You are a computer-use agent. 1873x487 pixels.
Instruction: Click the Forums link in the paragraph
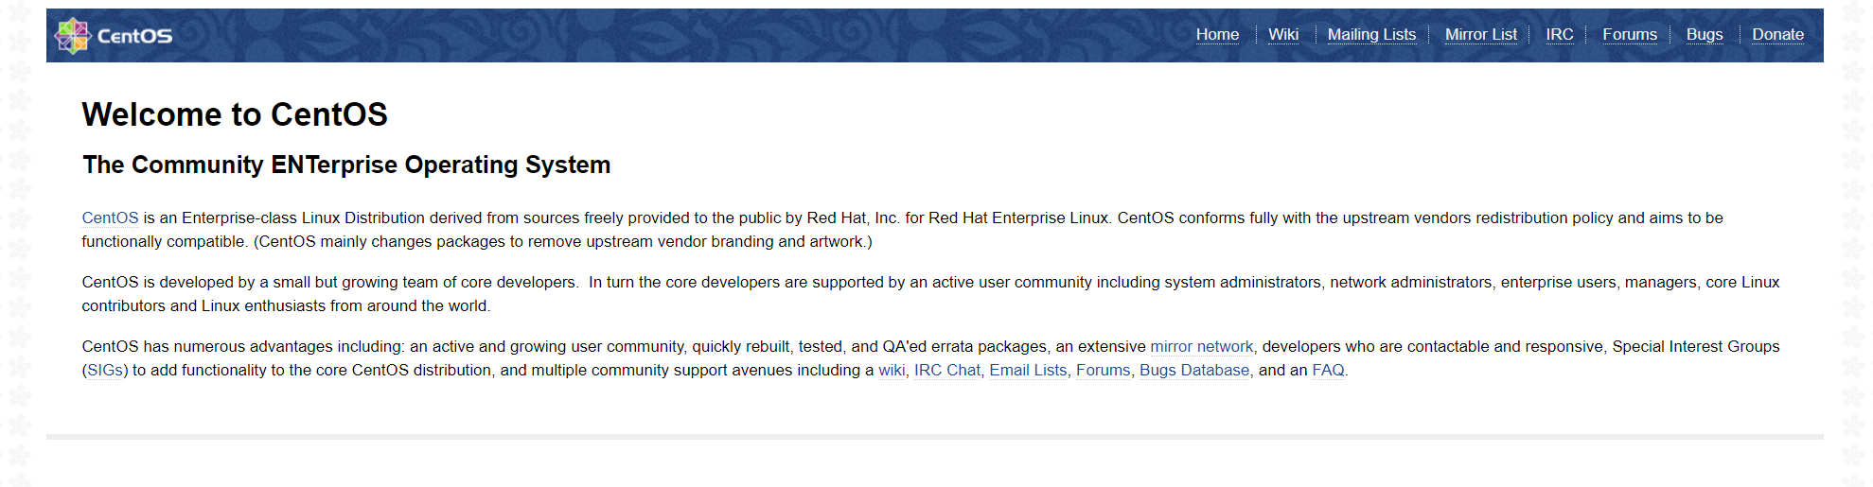(x=1104, y=370)
